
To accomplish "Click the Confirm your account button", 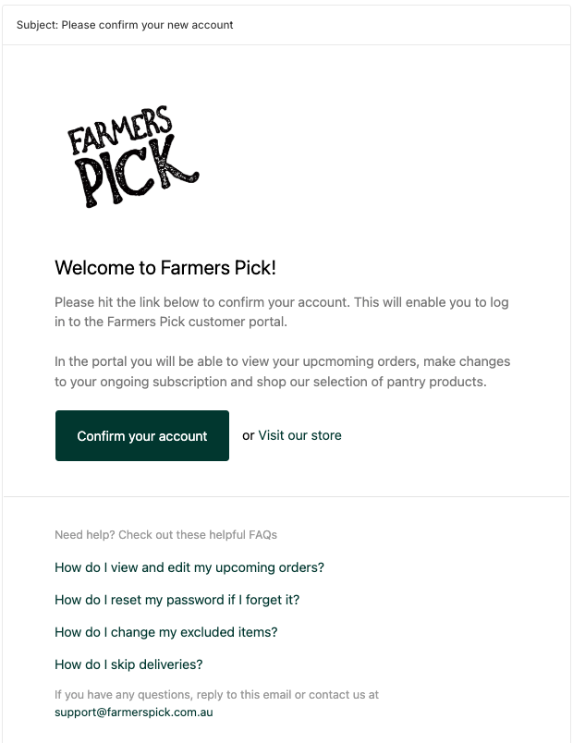I will pos(142,435).
